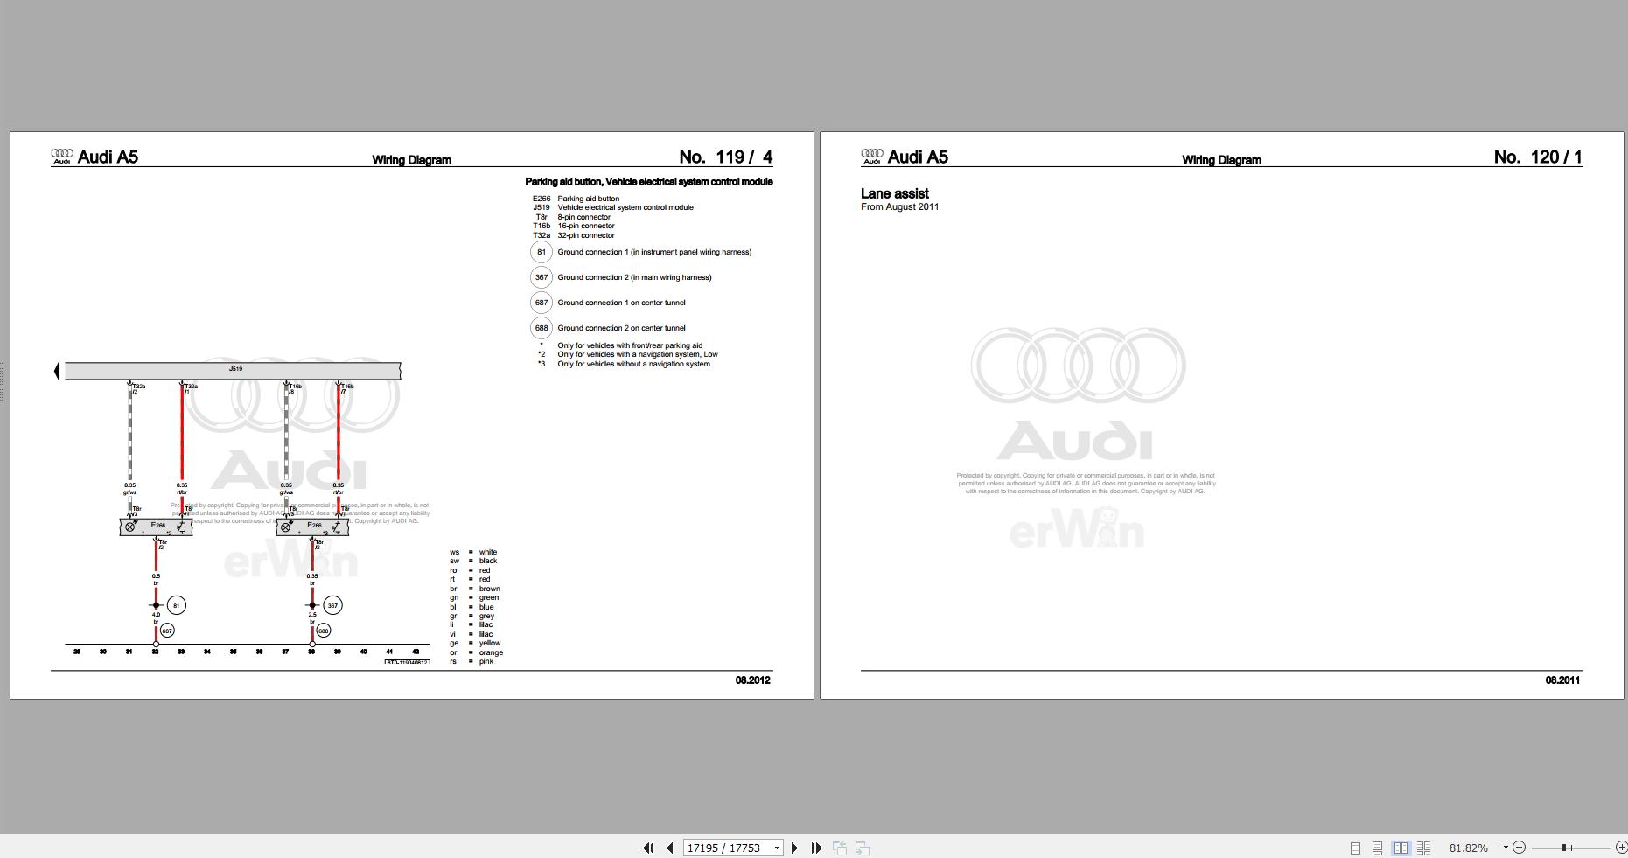Select the two-page facing view
1628x858 pixels.
click(x=1401, y=848)
